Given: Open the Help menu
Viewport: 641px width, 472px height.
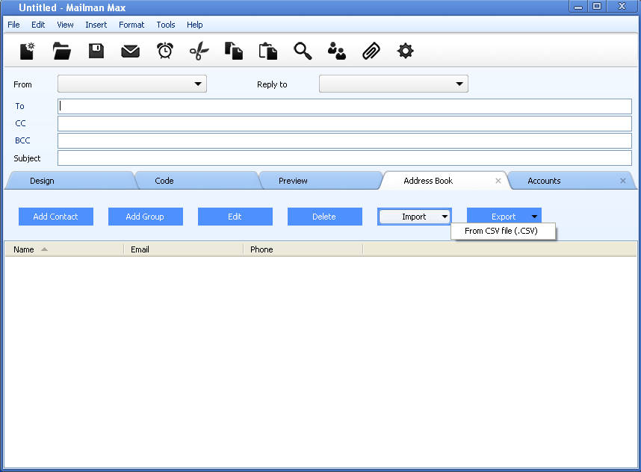Looking at the screenshot, I should coord(194,25).
